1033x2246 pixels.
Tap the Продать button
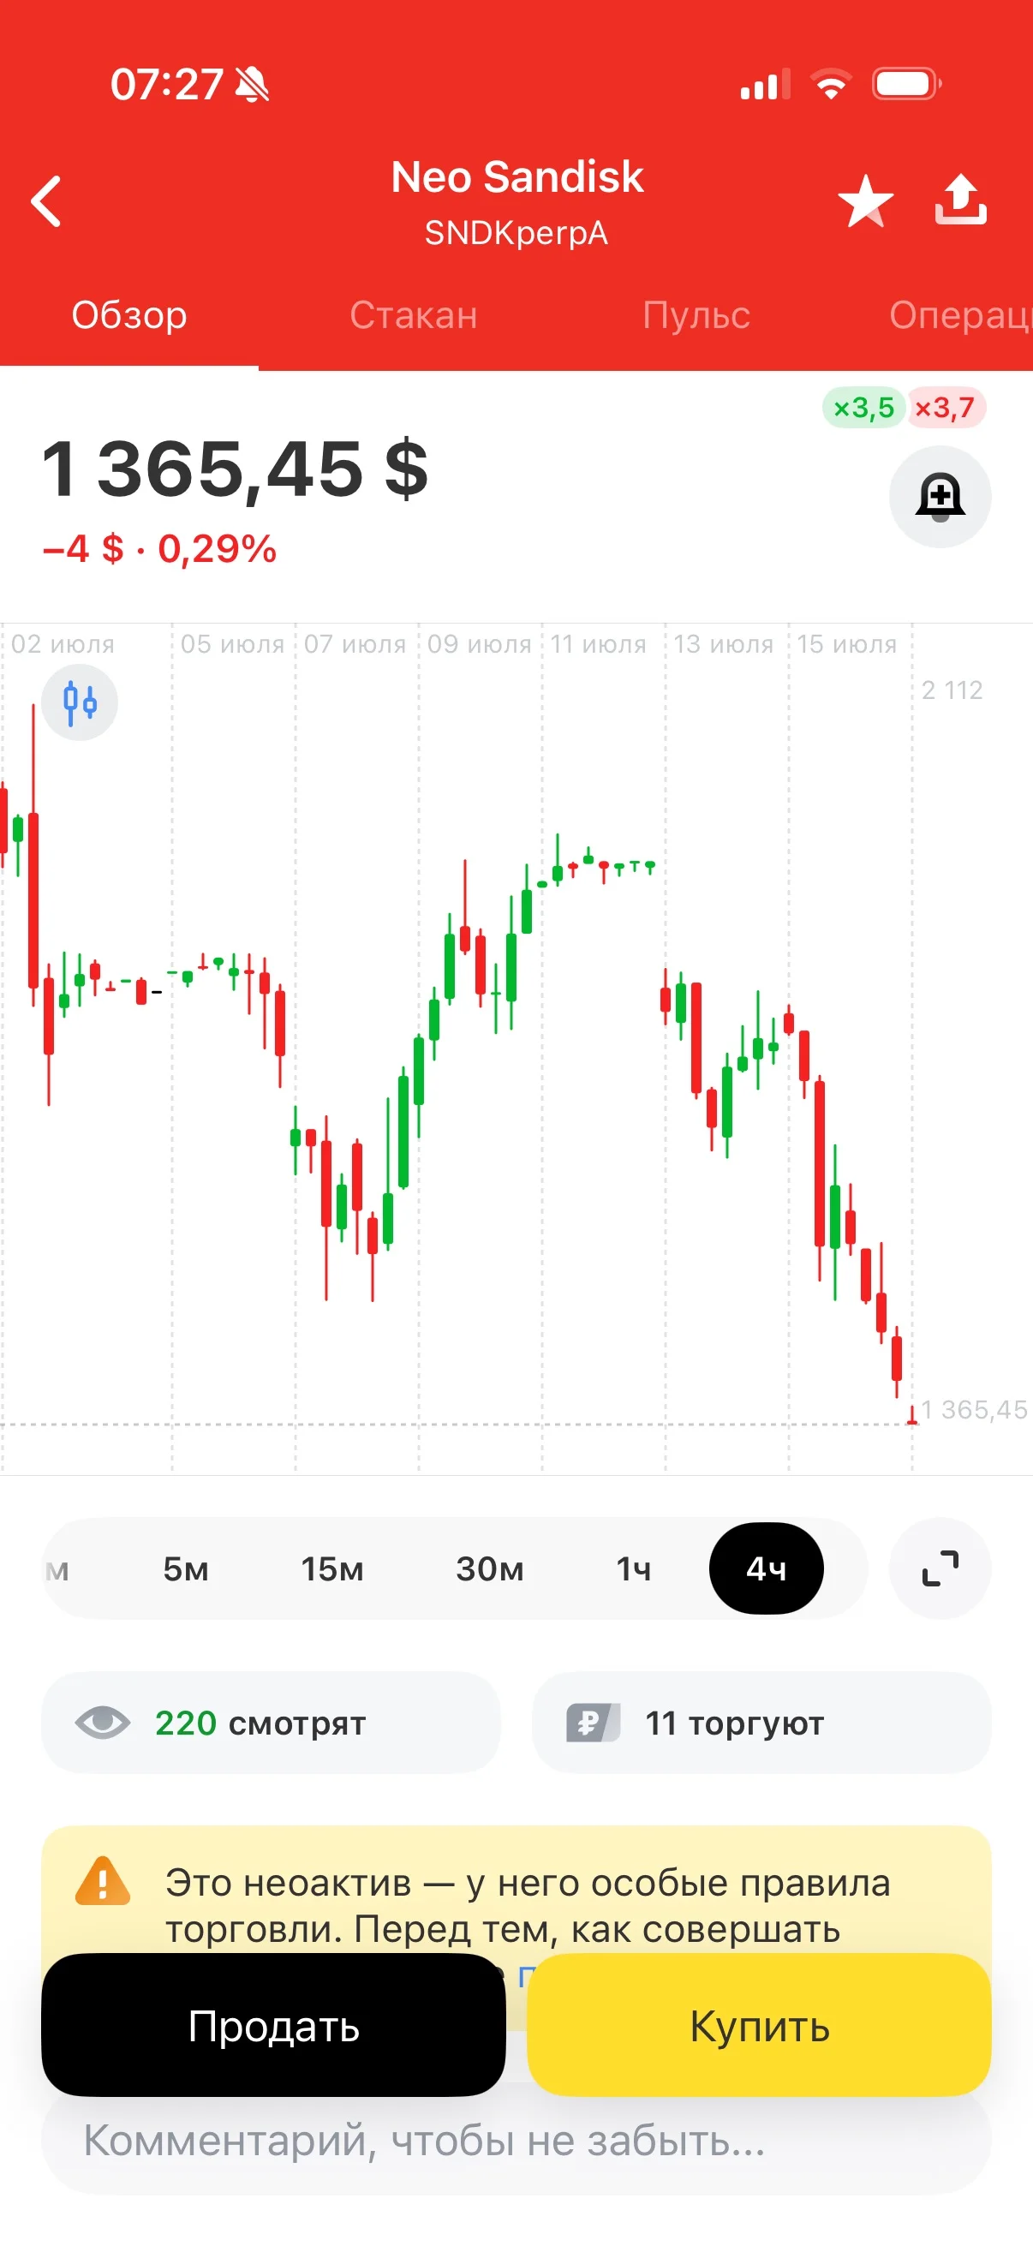click(274, 2027)
